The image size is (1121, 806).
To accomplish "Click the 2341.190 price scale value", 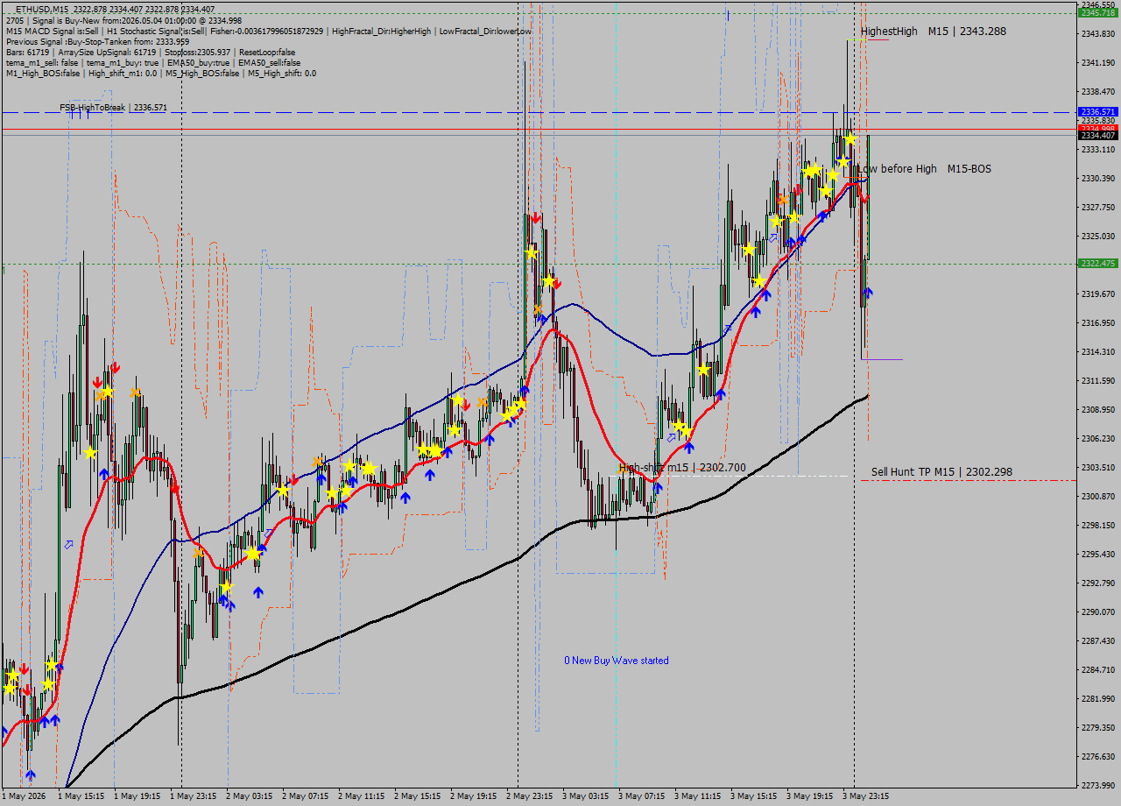I will (1098, 63).
